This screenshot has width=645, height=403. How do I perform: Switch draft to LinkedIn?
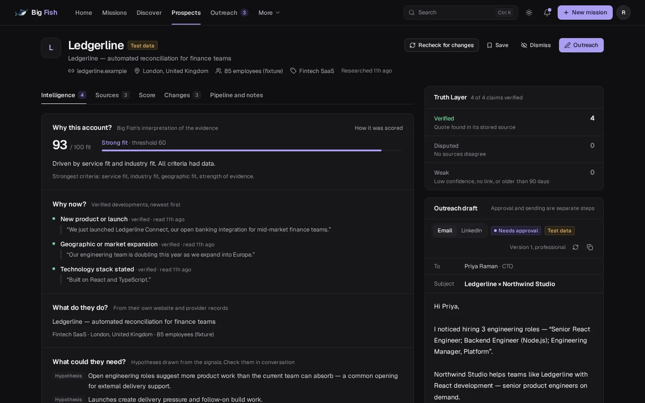coord(472,231)
